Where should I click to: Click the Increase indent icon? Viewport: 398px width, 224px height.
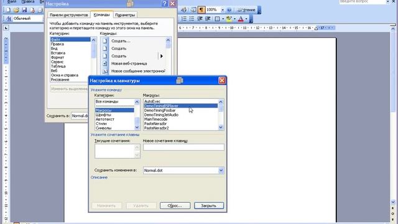point(208,19)
